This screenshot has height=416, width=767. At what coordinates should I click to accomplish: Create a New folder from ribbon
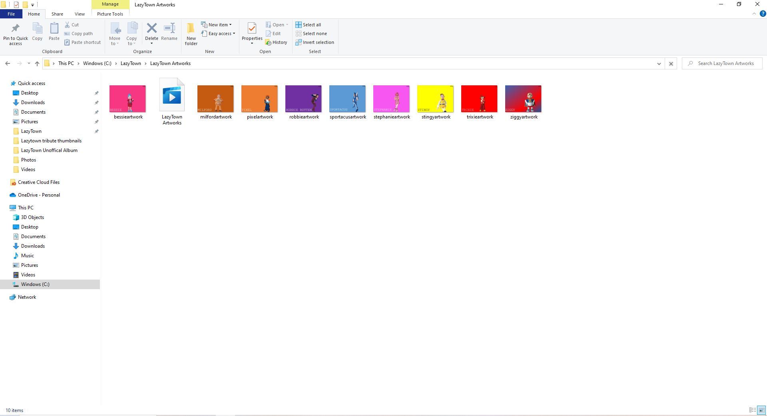coord(191,34)
